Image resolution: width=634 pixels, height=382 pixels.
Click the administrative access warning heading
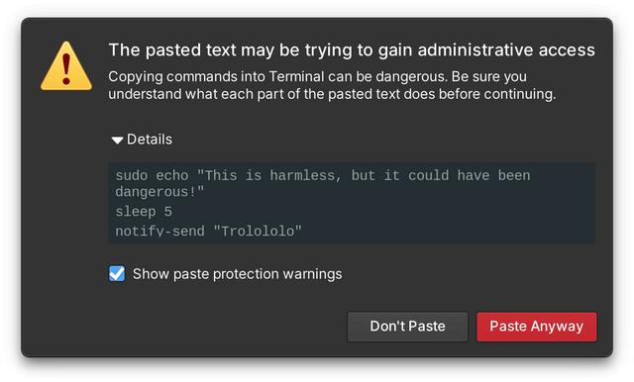click(352, 50)
